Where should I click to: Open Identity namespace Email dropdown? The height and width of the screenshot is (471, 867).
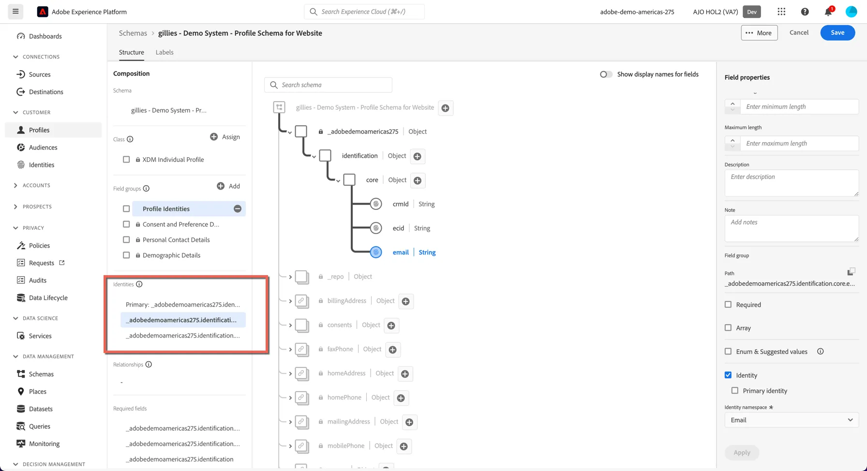click(x=792, y=420)
